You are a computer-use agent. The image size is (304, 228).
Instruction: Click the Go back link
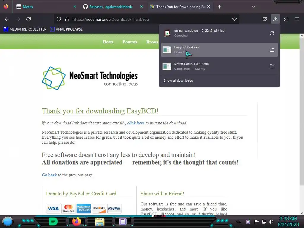tap(50, 175)
